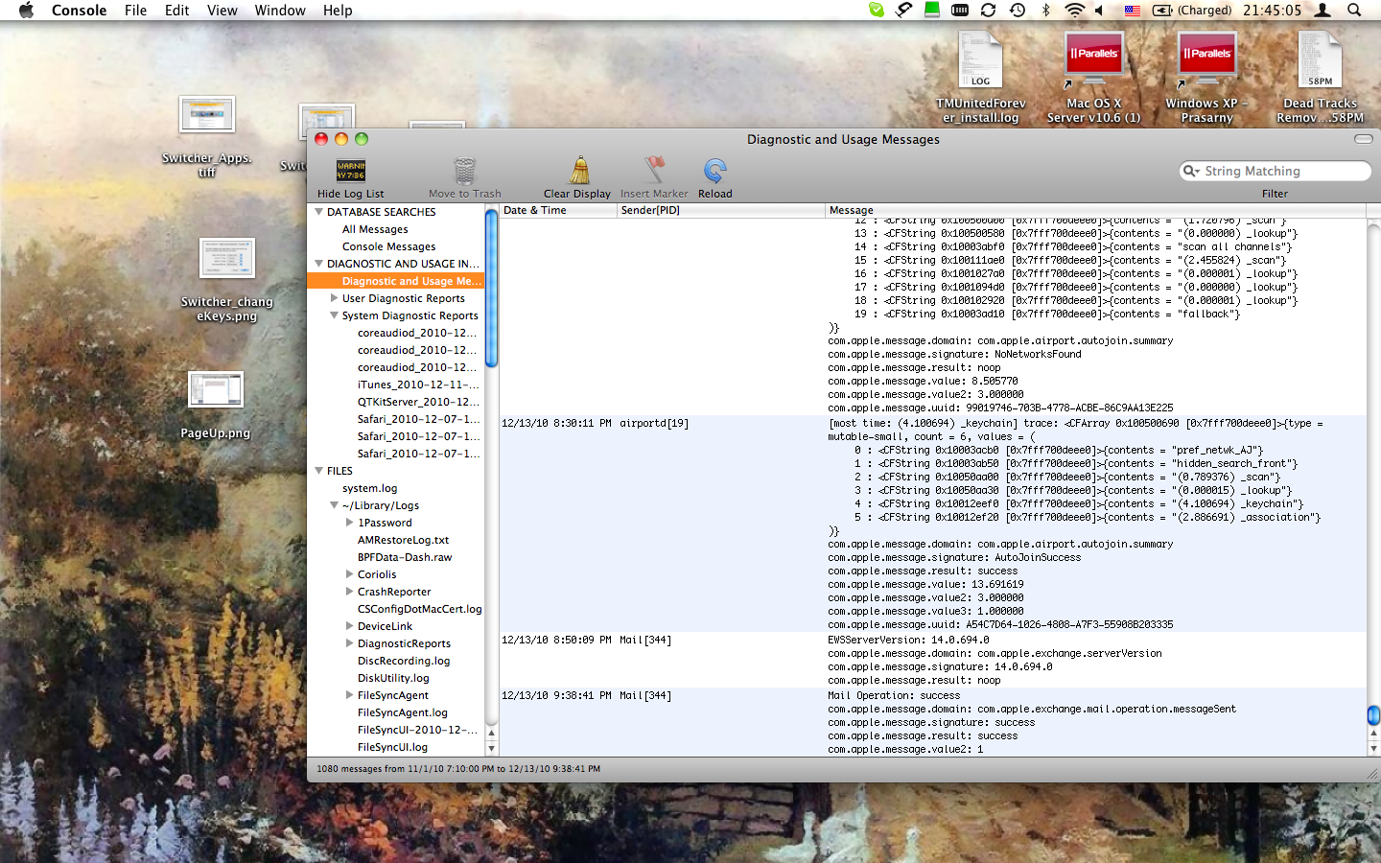Image resolution: width=1381 pixels, height=863 pixels.
Task: Click the Reload toolbar icon
Action: tap(714, 171)
